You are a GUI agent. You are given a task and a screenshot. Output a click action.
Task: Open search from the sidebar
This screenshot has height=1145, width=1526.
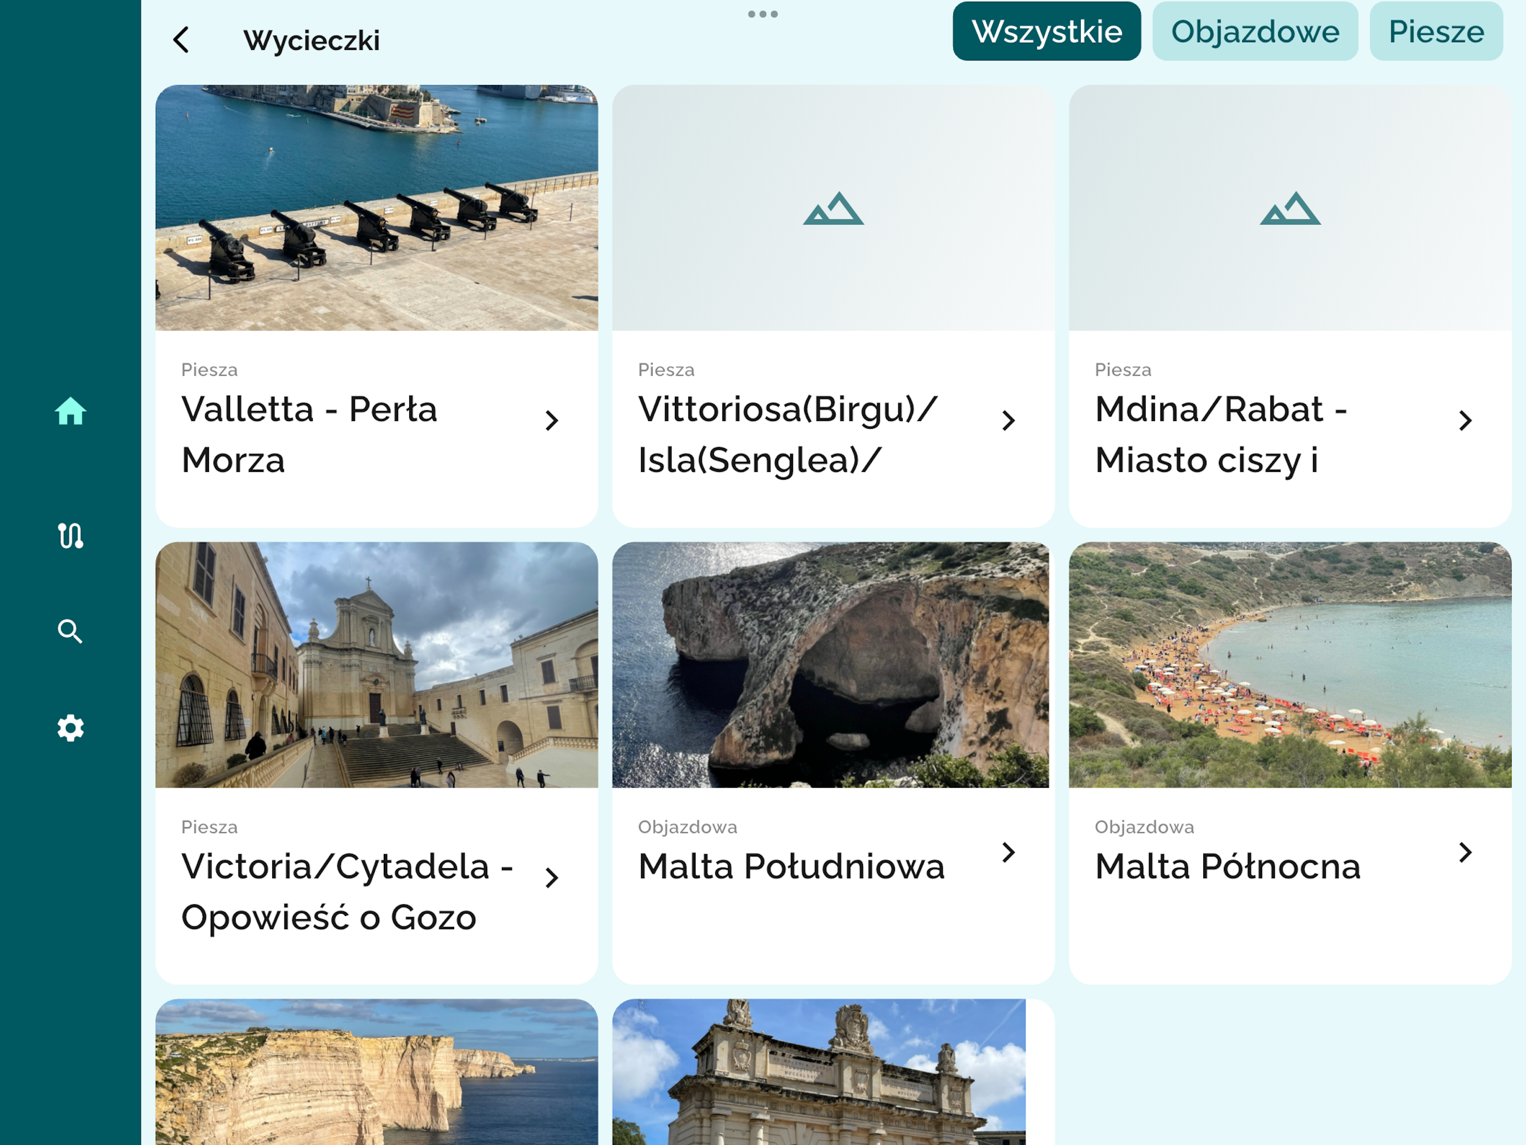70,631
